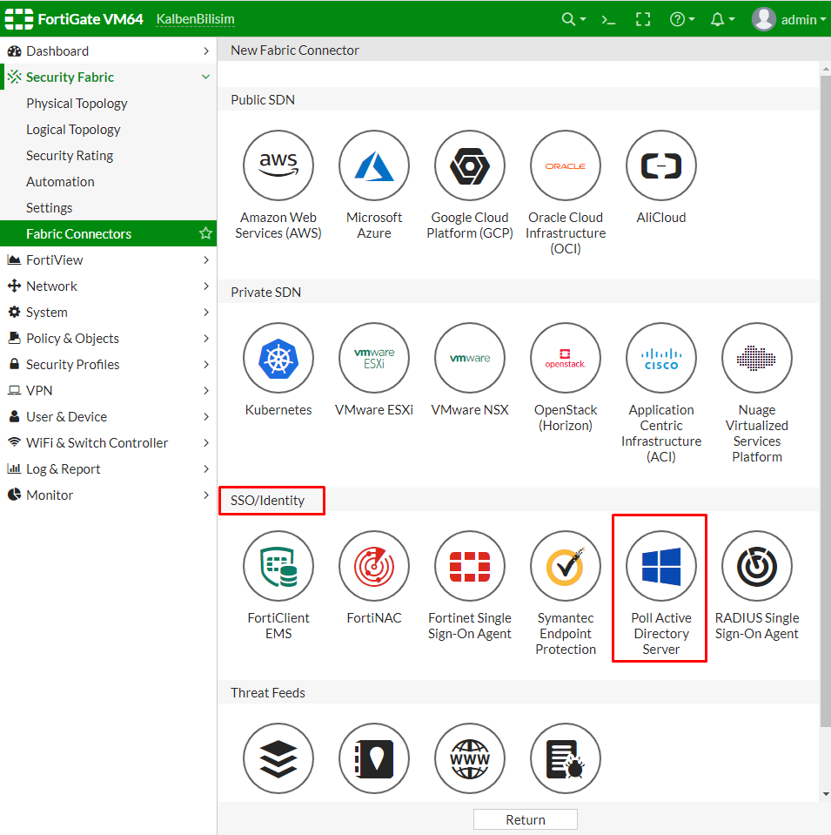The height and width of the screenshot is (835, 831).
Task: Choose the address book threat feed icon
Action: coord(374,758)
